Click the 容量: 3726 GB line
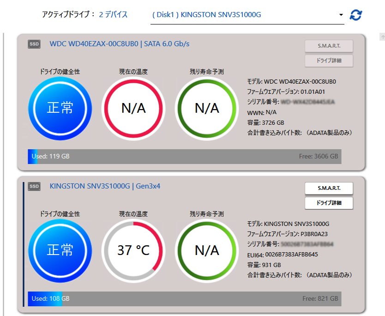The width and height of the screenshot is (385, 316). 265,122
